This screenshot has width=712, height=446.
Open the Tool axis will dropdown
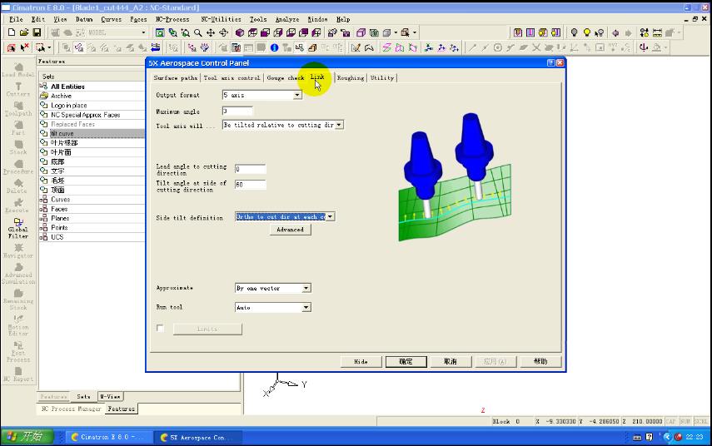click(339, 125)
